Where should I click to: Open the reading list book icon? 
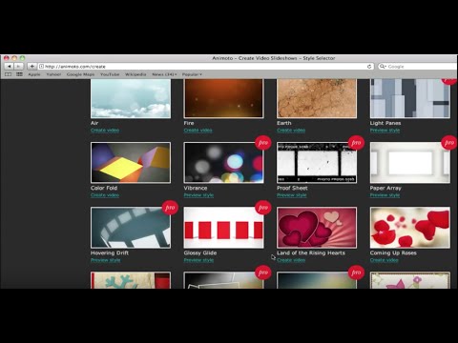pos(9,74)
